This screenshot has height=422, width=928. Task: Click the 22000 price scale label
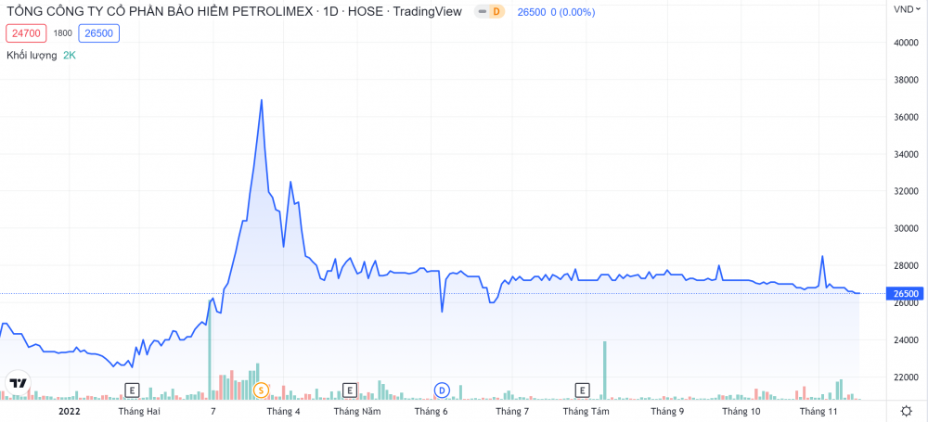(906, 377)
